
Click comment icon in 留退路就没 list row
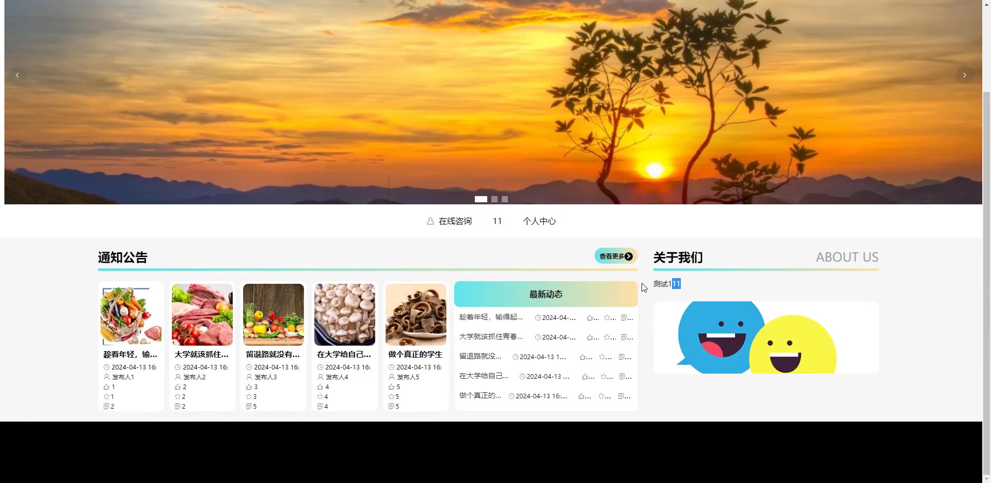tap(621, 357)
